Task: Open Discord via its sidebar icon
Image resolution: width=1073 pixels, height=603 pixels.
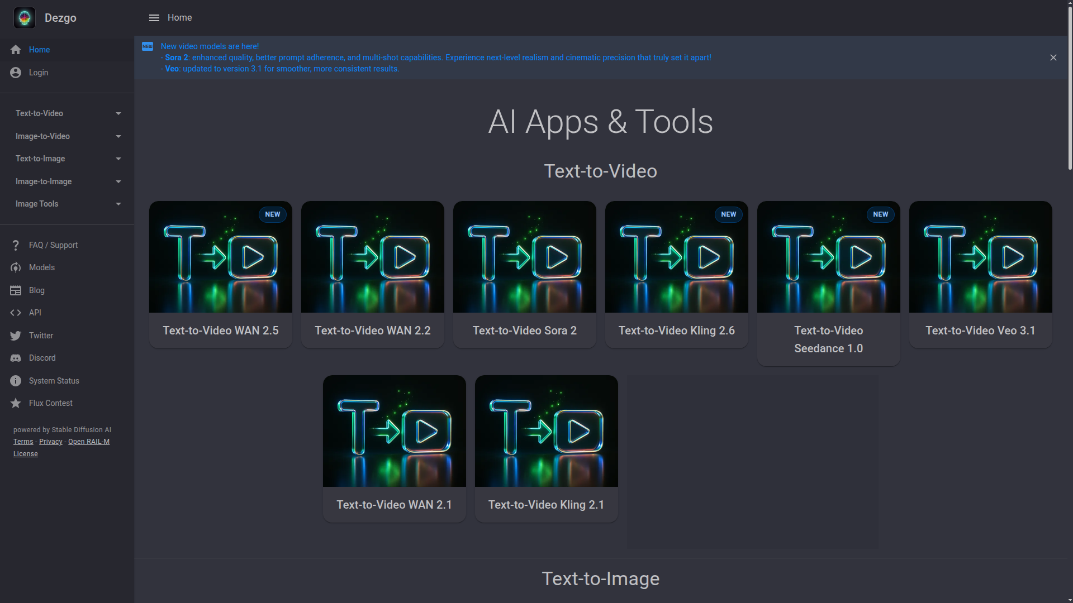Action: 16,358
